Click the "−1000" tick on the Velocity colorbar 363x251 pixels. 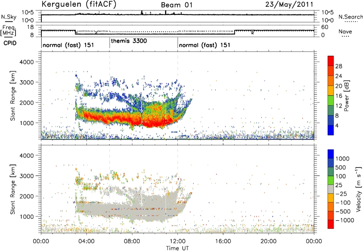click(344, 220)
